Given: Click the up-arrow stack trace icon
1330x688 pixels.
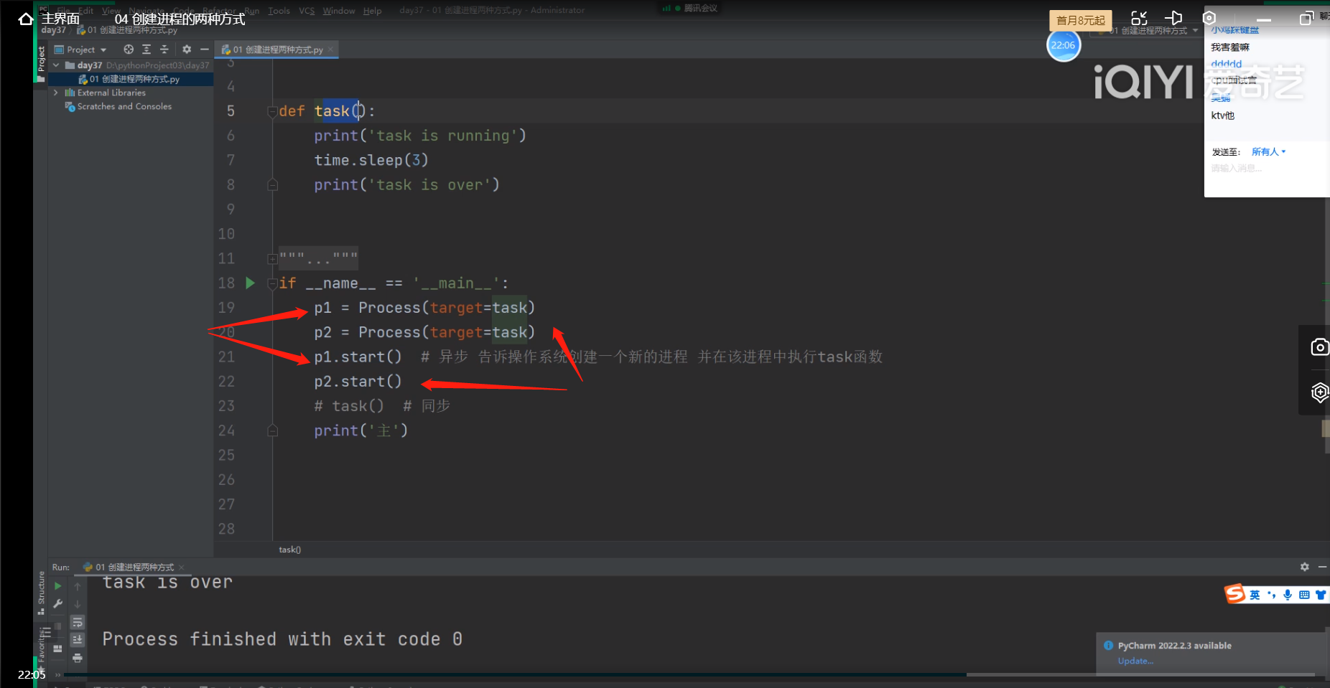Looking at the screenshot, I should point(78,586).
